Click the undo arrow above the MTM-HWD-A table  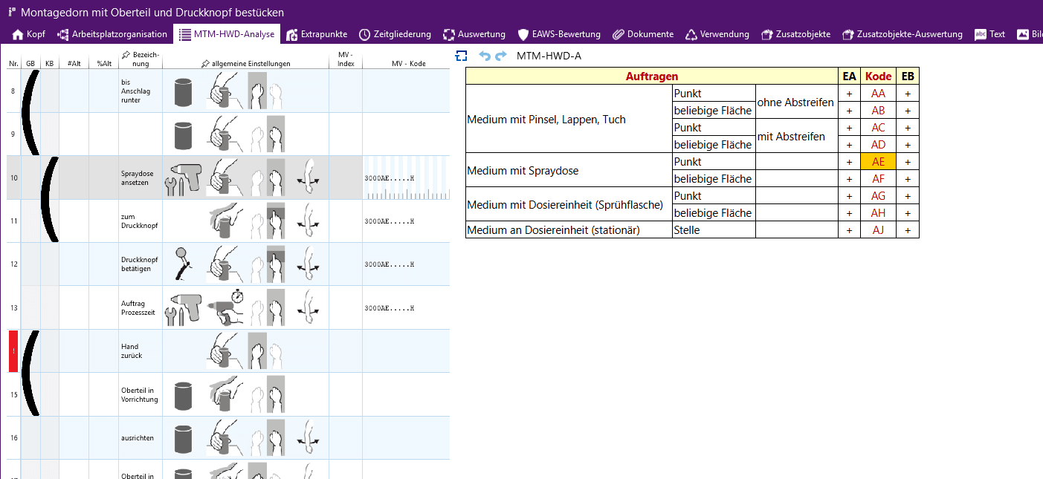(485, 56)
